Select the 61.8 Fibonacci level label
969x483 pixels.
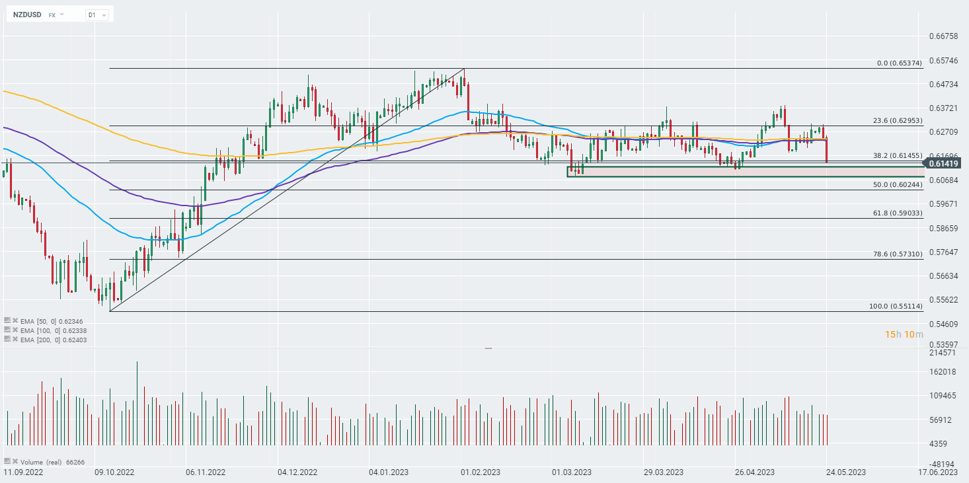[897, 213]
